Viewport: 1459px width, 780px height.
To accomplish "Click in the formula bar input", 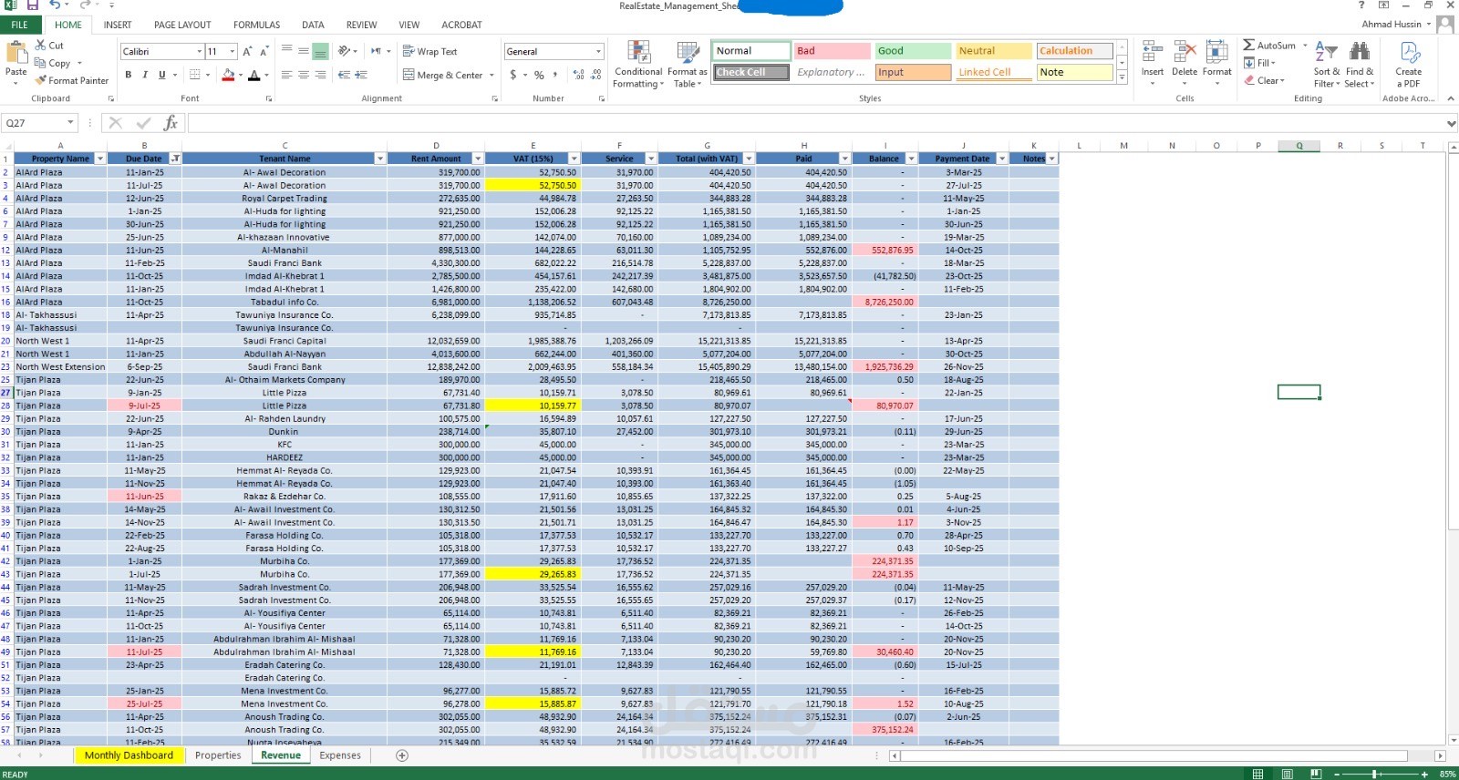I will point(815,122).
